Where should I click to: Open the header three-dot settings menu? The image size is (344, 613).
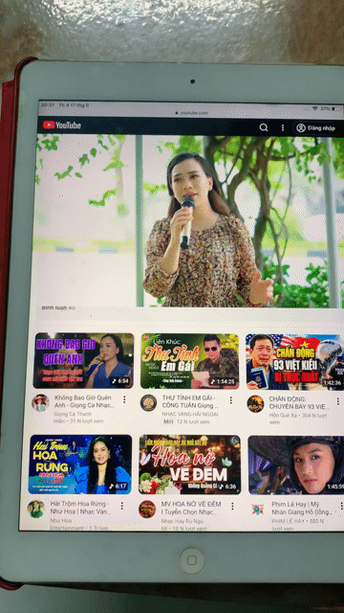(x=283, y=127)
